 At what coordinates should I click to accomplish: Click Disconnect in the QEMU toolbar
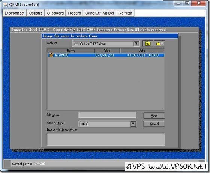pos(15,13)
